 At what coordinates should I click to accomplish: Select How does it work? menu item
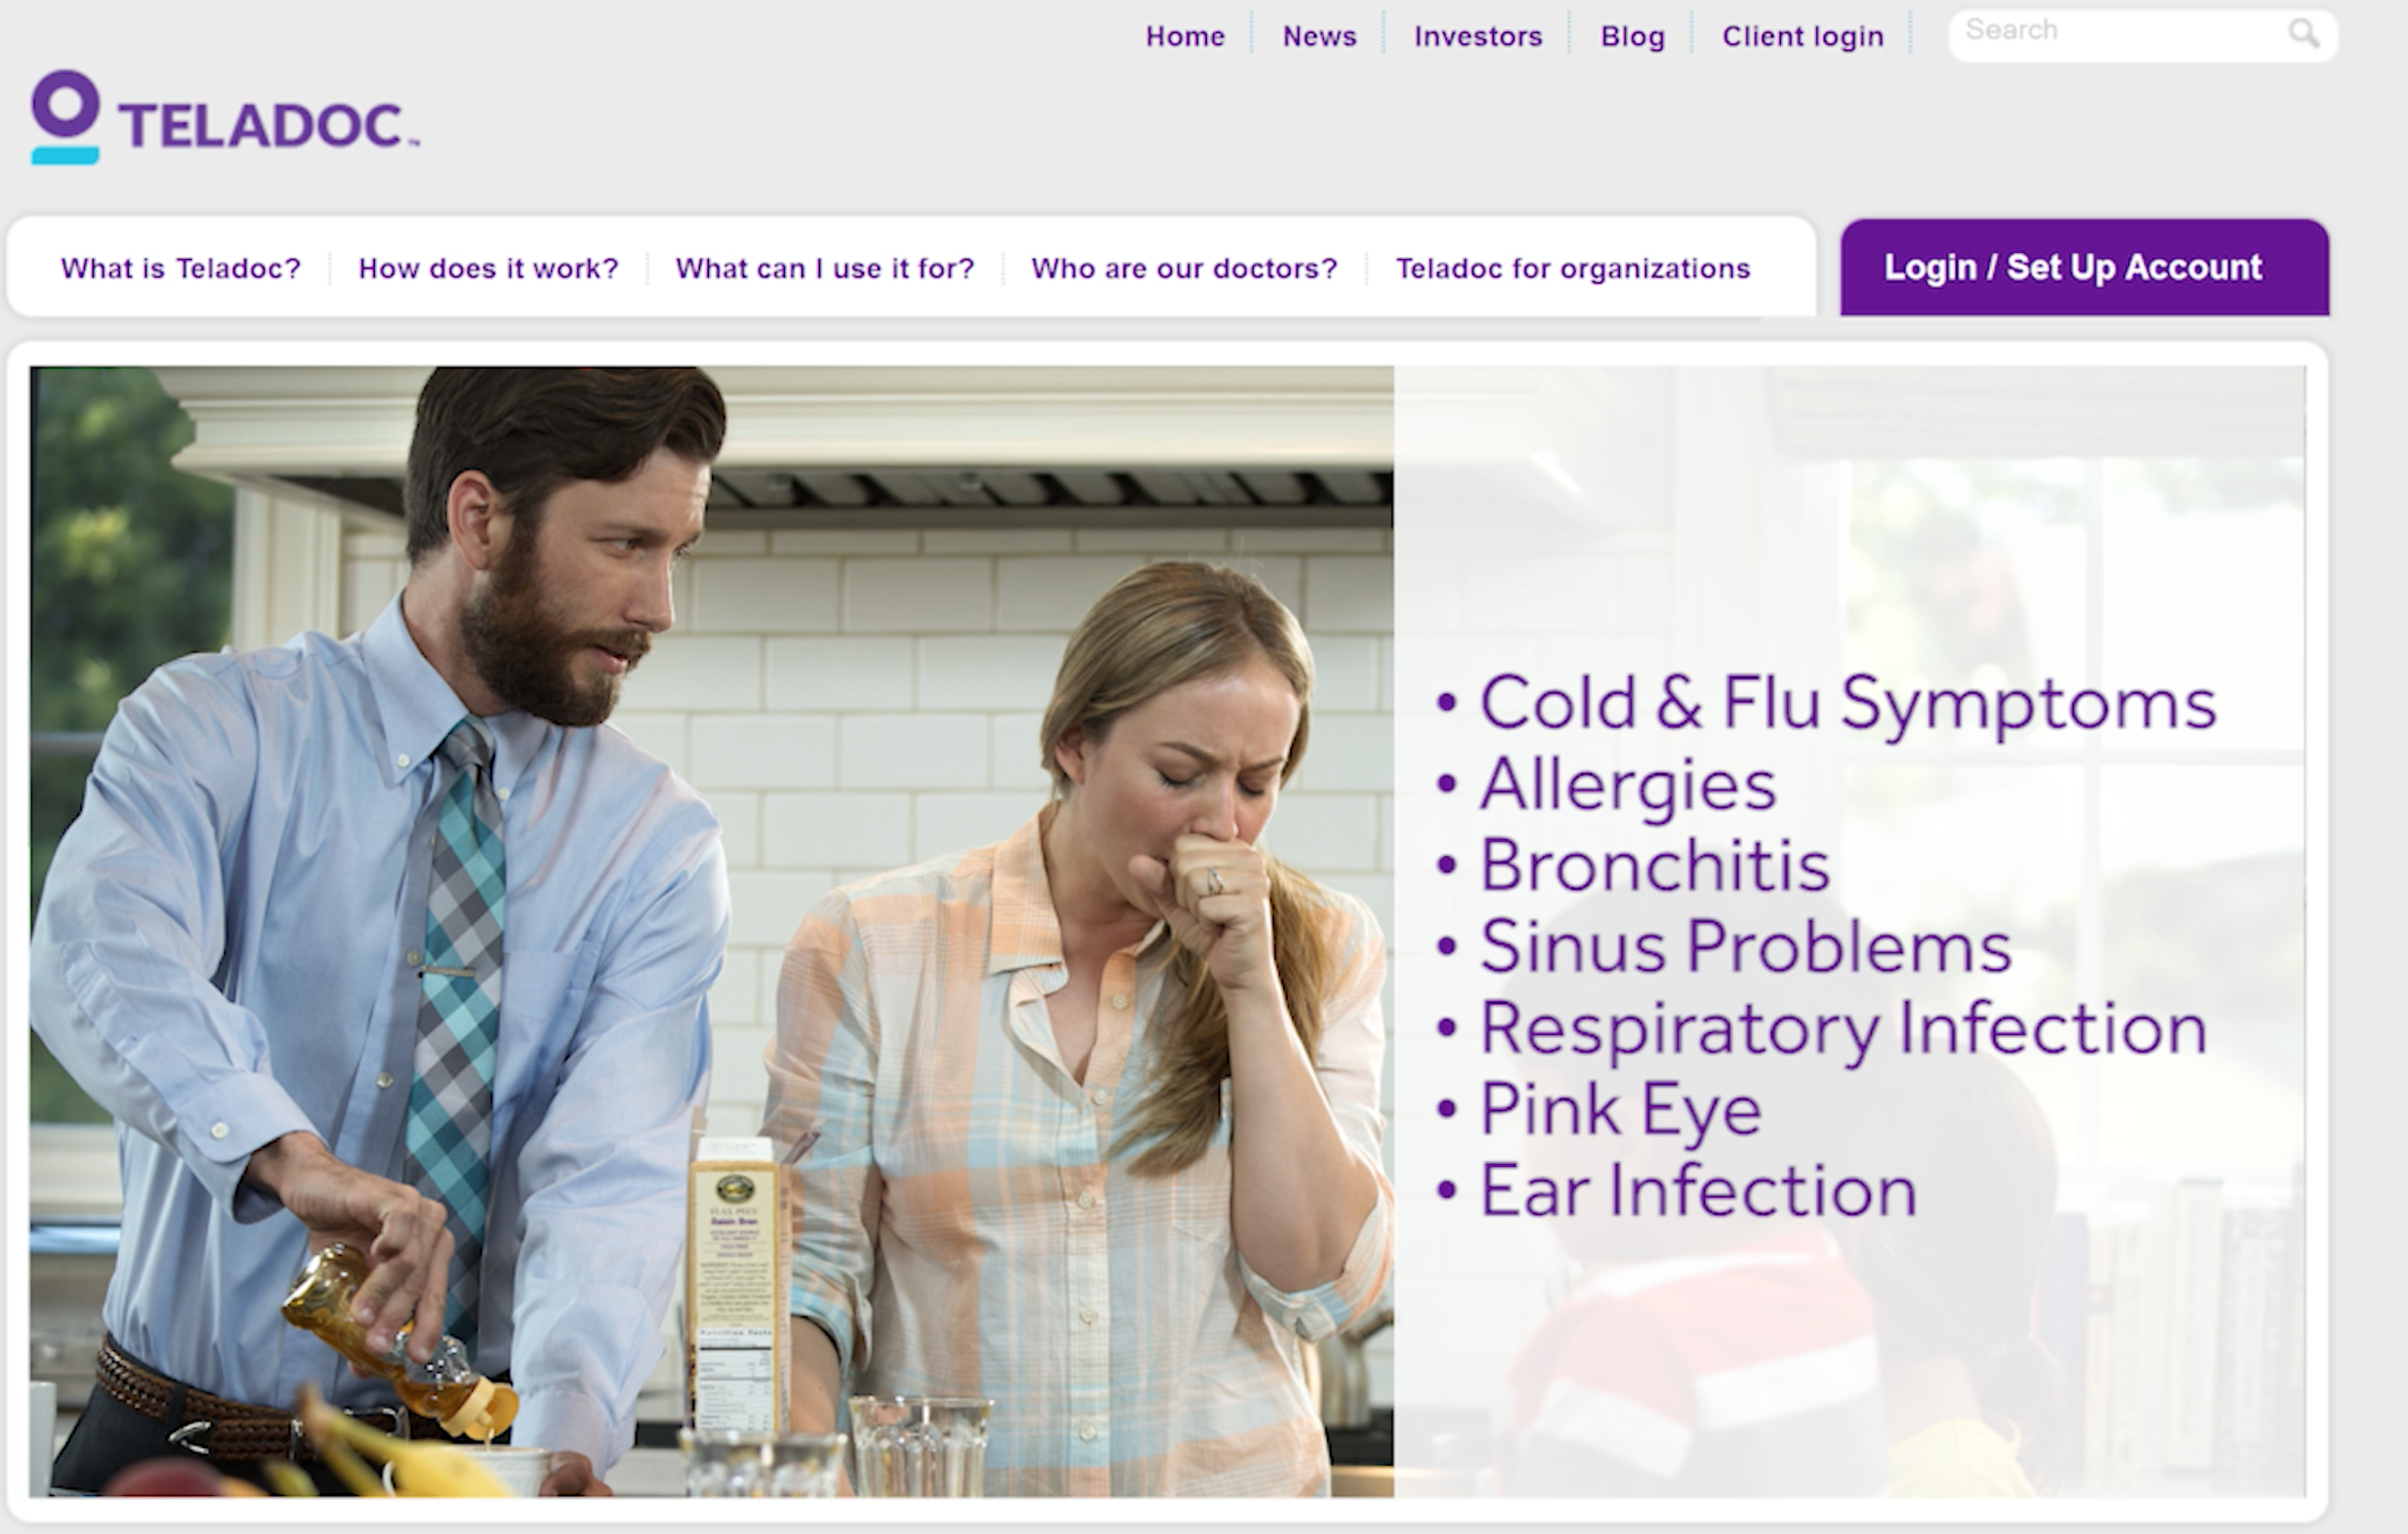pyautogui.click(x=488, y=268)
